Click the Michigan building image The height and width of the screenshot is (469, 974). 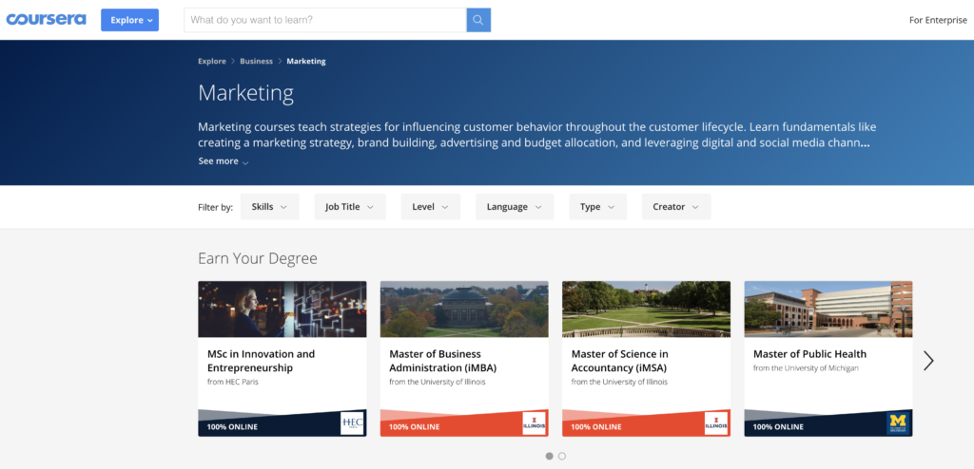(x=828, y=309)
